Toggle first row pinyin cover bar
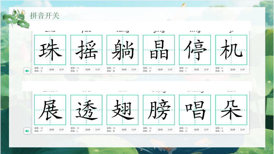274x154 pixels. coord(136,26)
